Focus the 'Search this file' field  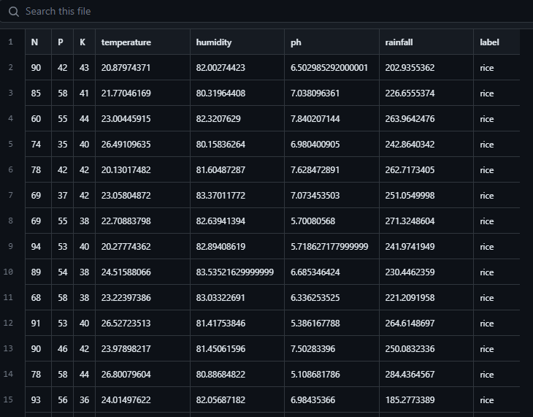(x=266, y=11)
